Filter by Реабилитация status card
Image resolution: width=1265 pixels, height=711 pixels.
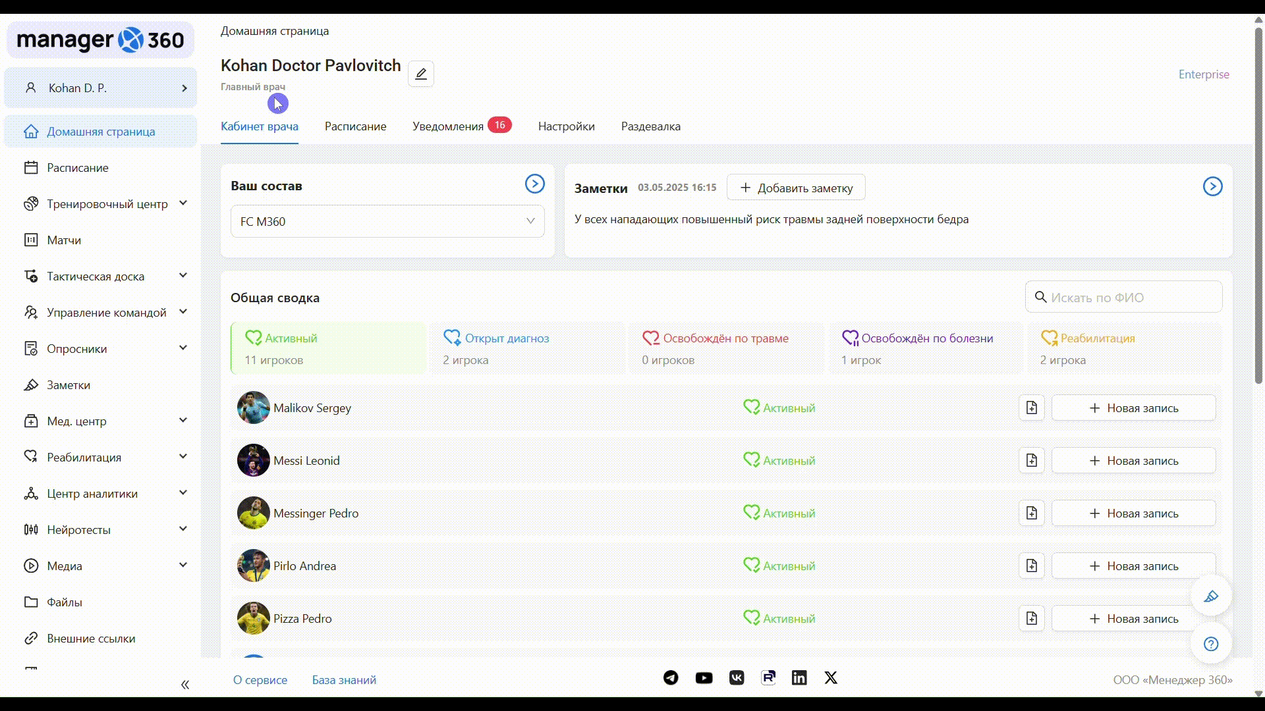[x=1123, y=348]
